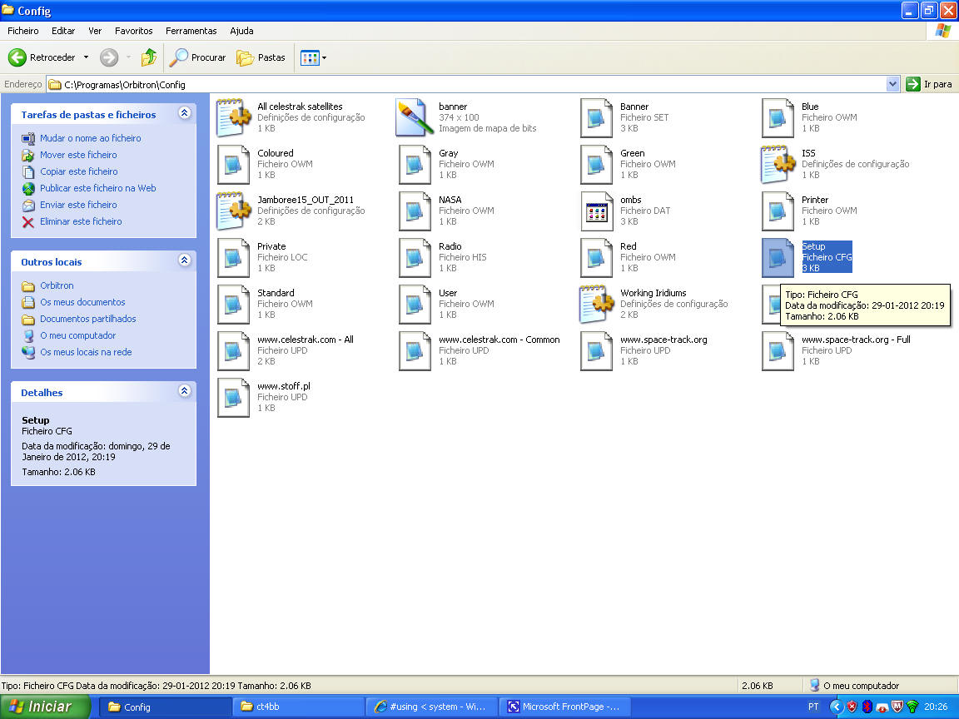The height and width of the screenshot is (719, 959).
Task: Select the Private LOC file icon
Action: 234,257
